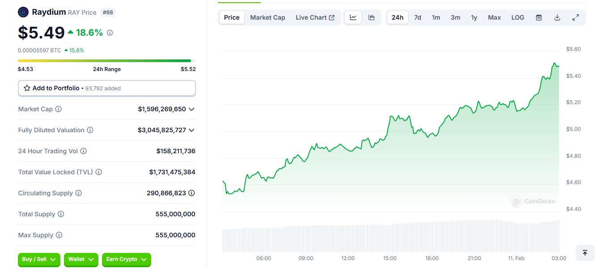Click the scroll-to-top arrow button
This screenshot has width=603, height=269.
585,253
